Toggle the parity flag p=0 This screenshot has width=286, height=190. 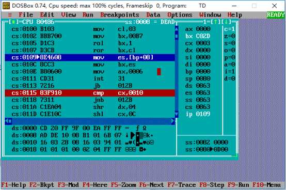point(229,57)
